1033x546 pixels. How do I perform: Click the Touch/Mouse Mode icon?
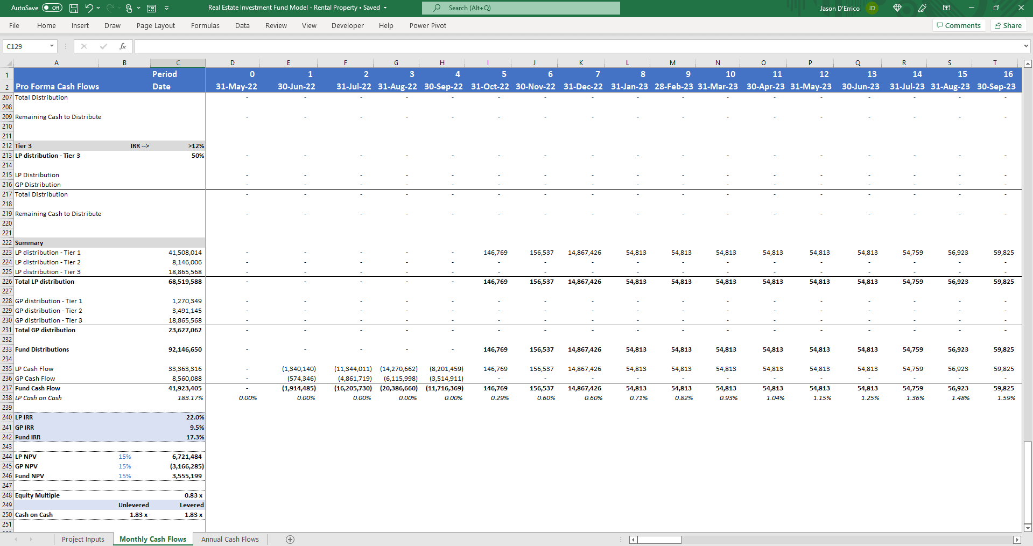point(129,8)
